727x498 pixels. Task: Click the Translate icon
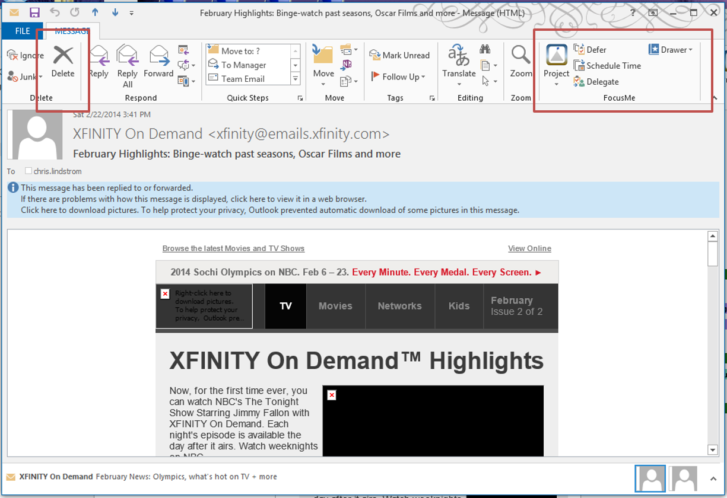[x=459, y=54]
